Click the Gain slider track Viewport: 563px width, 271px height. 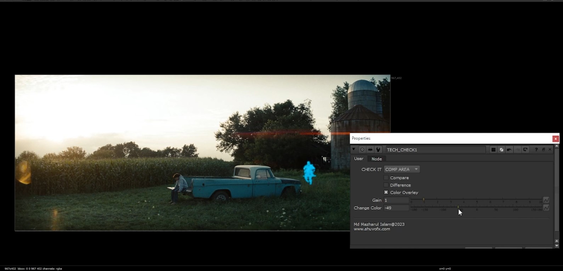(476, 201)
